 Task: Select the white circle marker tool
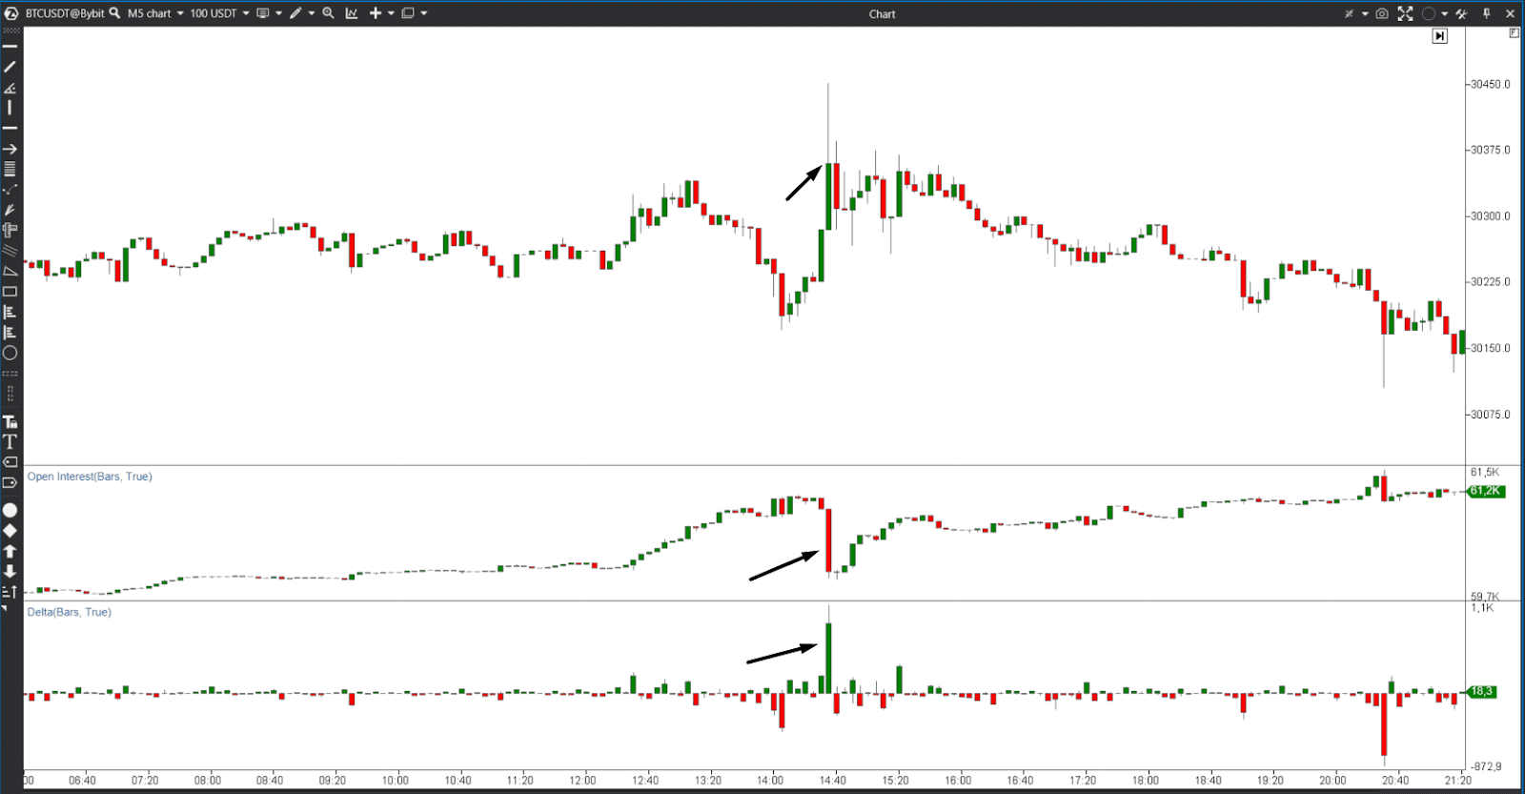point(10,510)
